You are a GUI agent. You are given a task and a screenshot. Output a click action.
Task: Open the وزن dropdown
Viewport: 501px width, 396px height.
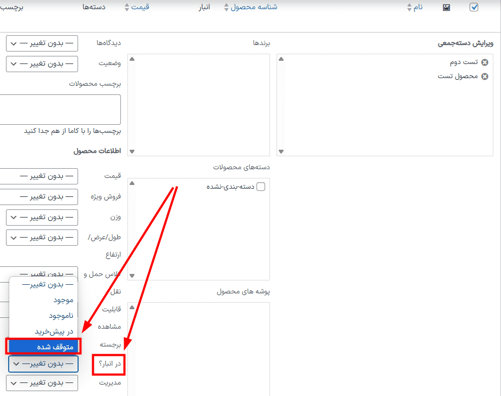42,218
